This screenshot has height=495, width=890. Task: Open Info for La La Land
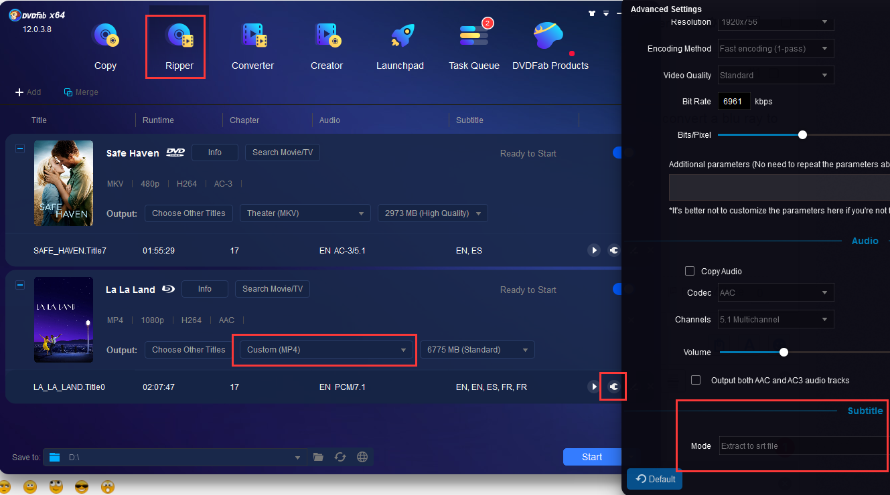click(x=205, y=289)
